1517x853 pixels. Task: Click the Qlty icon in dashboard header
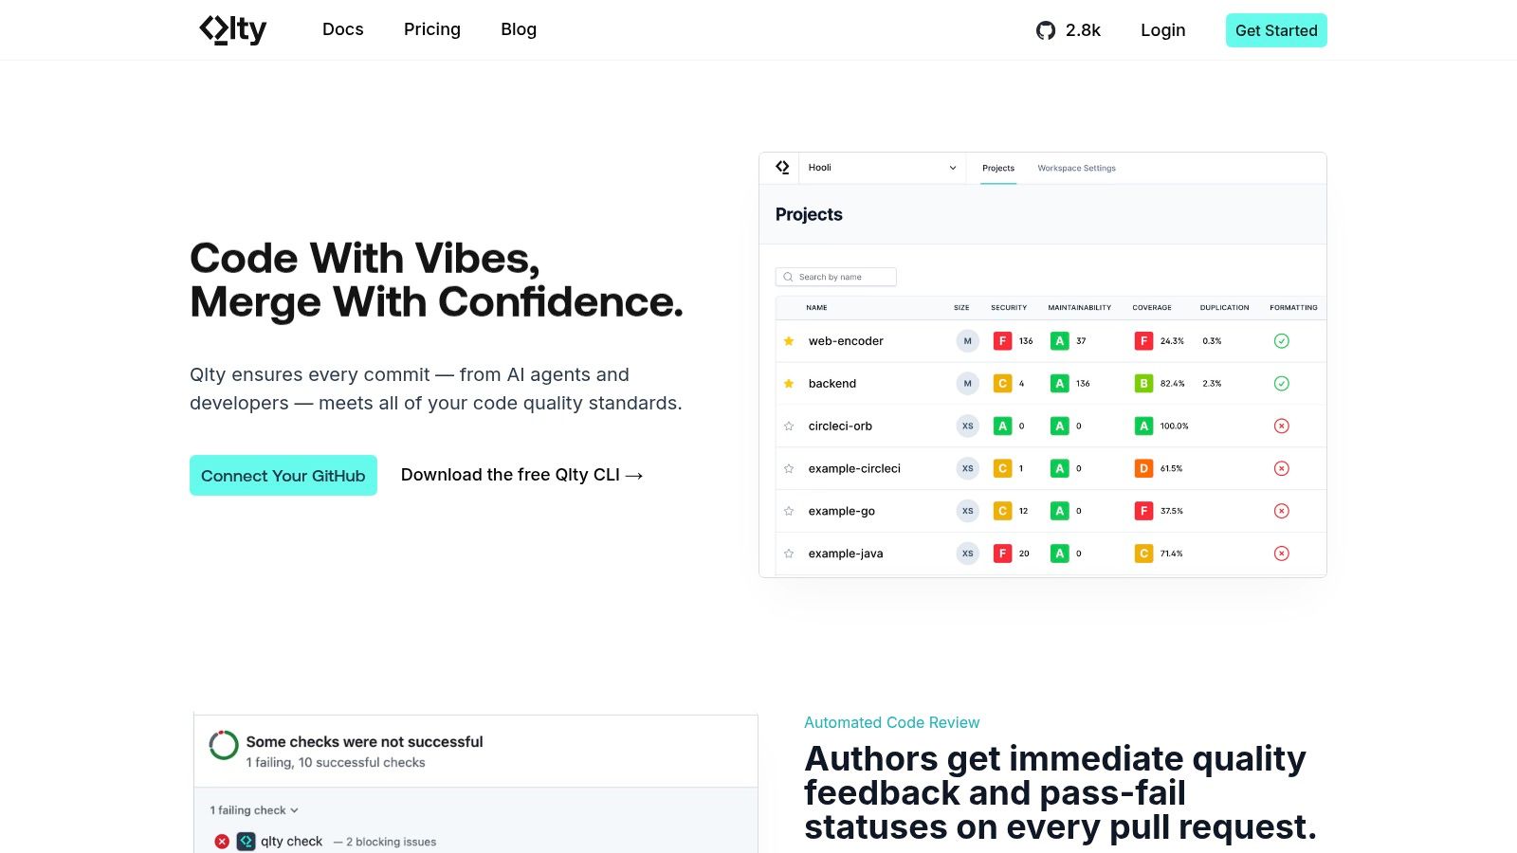[x=782, y=168]
